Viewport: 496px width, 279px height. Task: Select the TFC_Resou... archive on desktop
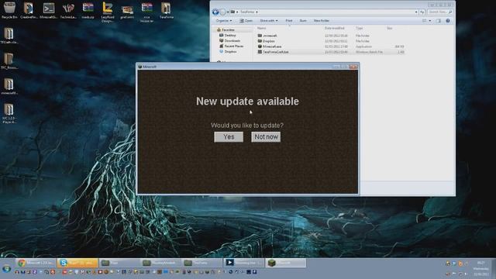(9, 61)
